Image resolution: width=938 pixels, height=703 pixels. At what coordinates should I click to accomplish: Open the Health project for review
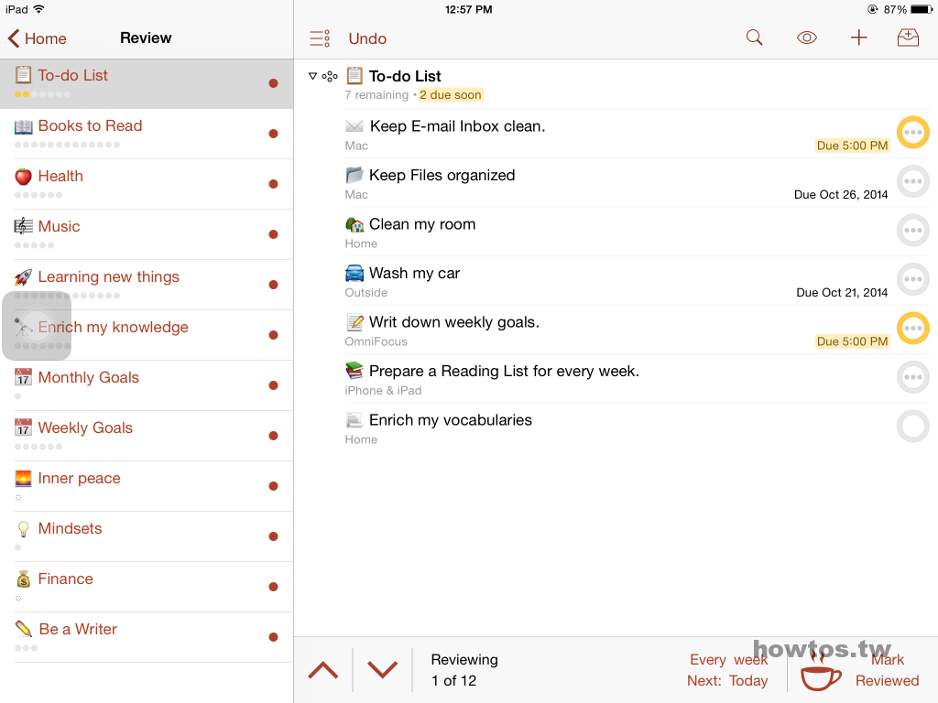tap(147, 184)
